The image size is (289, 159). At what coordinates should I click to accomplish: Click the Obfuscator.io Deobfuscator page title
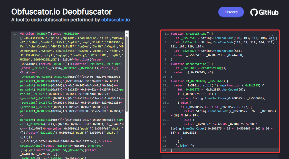pyautogui.click(x=61, y=12)
